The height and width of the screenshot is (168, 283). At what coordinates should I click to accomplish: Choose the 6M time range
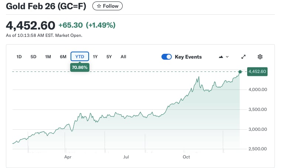pyautogui.click(x=63, y=57)
